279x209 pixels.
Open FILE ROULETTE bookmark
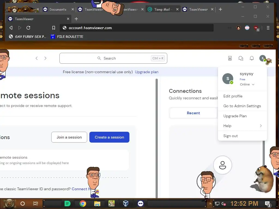click(x=67, y=37)
